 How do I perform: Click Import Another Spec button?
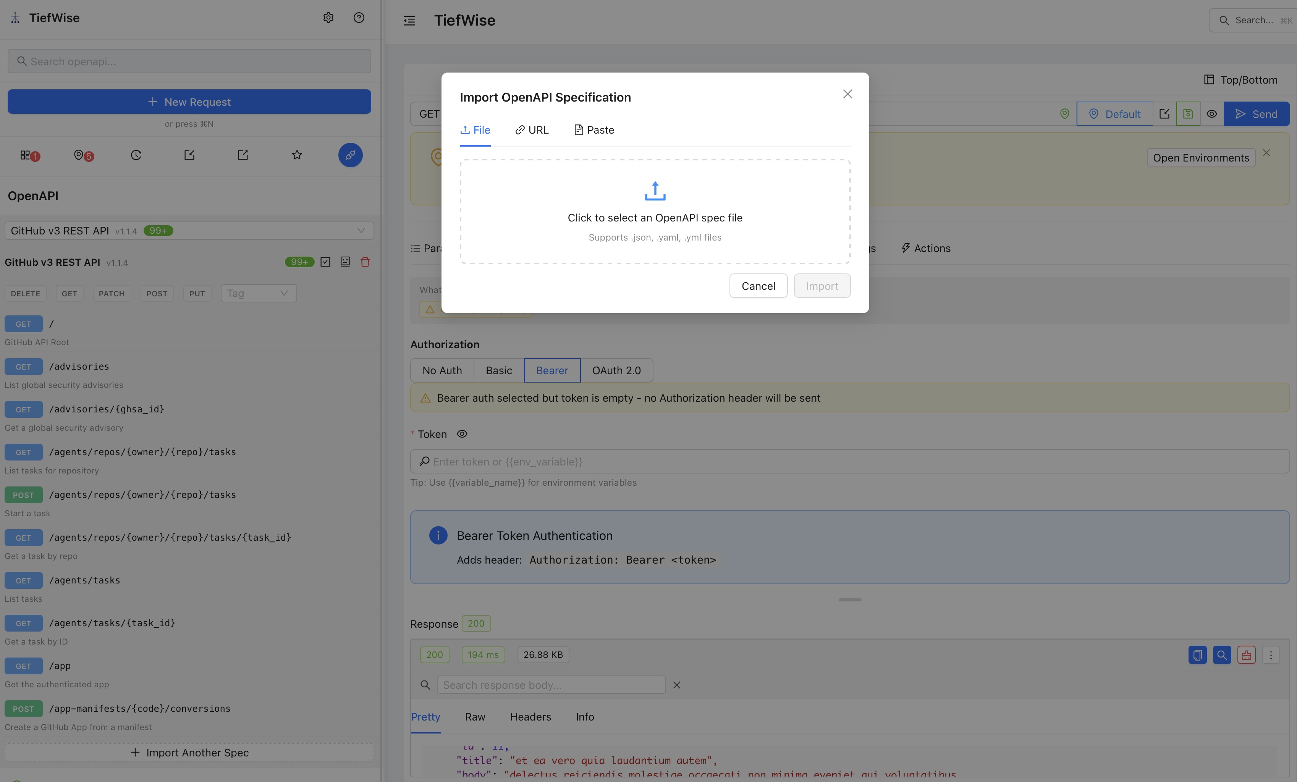click(189, 753)
